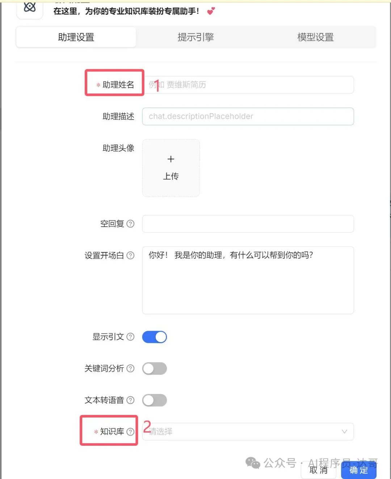Click the 取消 button
The width and height of the screenshot is (391, 479).
319,470
